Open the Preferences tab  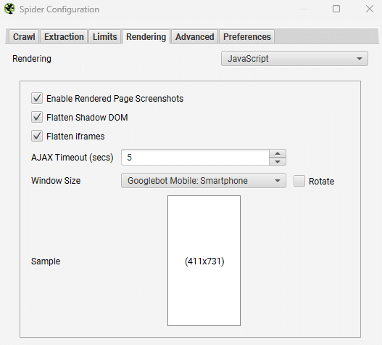tap(247, 36)
